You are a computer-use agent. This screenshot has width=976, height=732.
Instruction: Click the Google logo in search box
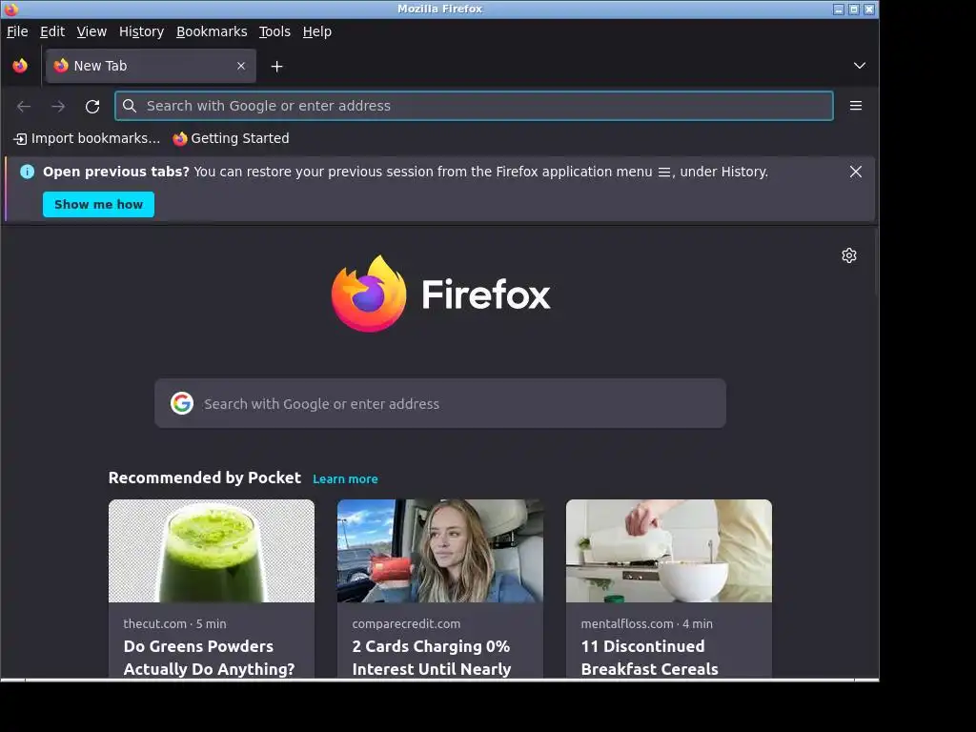coord(182,403)
